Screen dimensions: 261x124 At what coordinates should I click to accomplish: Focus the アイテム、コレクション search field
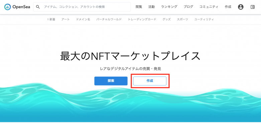(82, 7)
